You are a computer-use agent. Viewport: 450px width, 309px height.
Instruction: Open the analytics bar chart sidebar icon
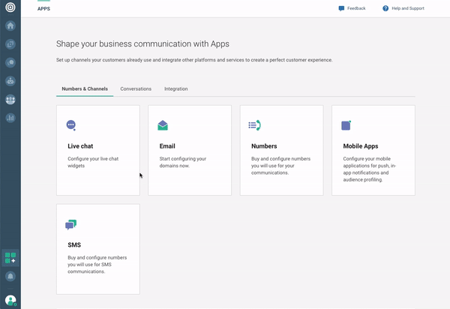pyautogui.click(x=10, y=118)
